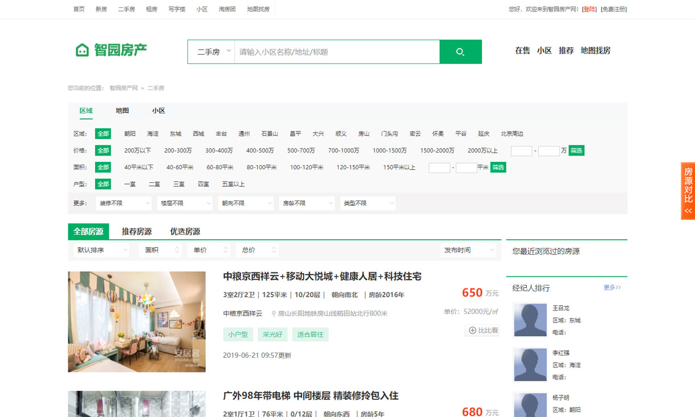Switch to the 推荐房源 tab
This screenshot has width=695, height=417.
(x=137, y=232)
